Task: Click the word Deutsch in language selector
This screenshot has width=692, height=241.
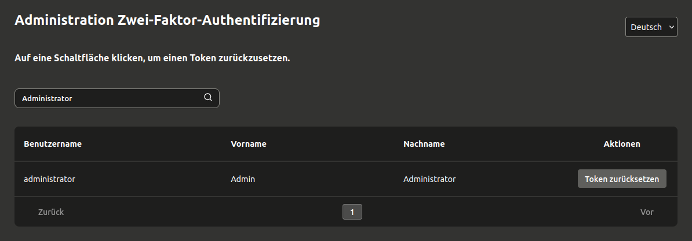Action: pos(646,27)
